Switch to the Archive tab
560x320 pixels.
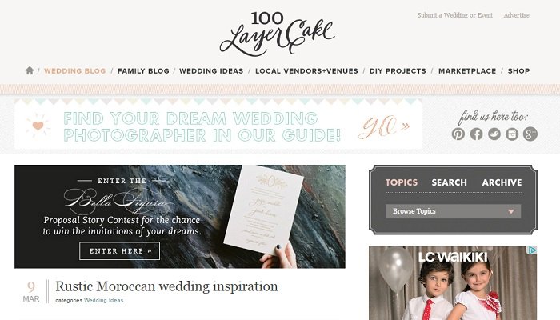point(502,182)
